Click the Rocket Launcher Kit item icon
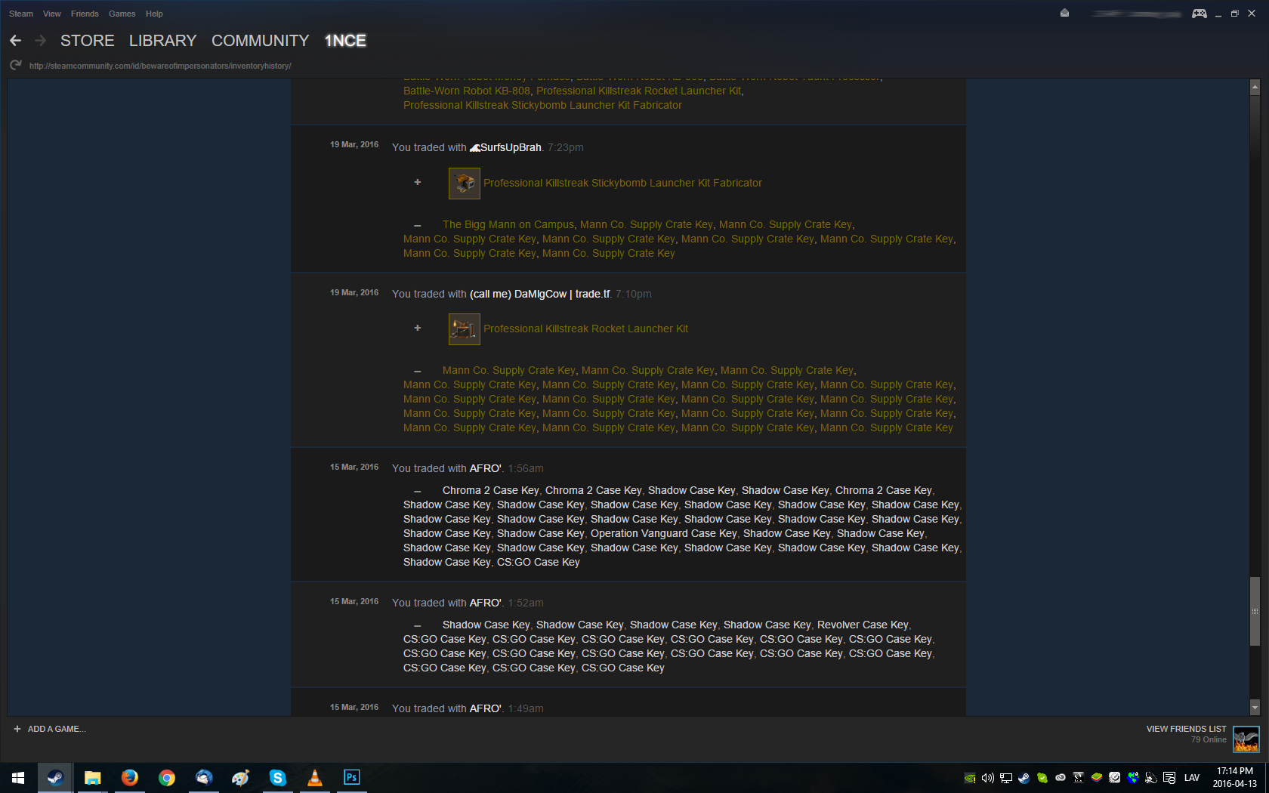Screen dimensions: 1269x793 click(x=464, y=329)
